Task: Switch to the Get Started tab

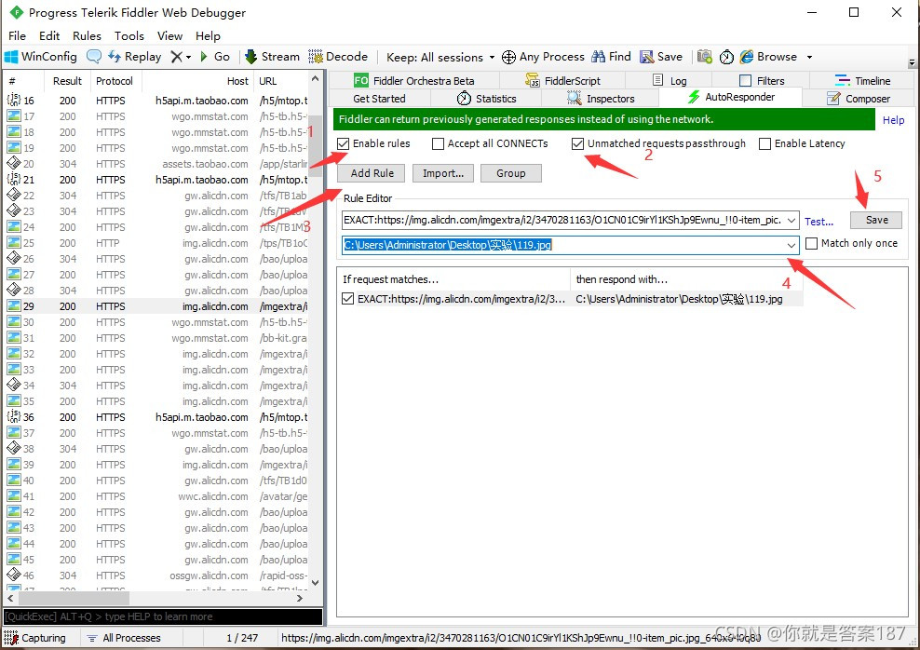Action: click(379, 99)
